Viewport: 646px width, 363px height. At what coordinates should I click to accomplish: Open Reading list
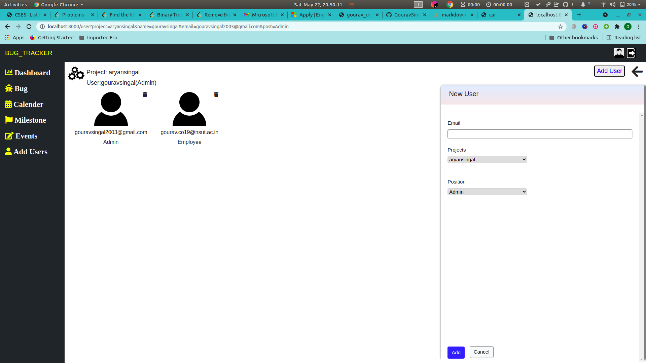(x=624, y=38)
